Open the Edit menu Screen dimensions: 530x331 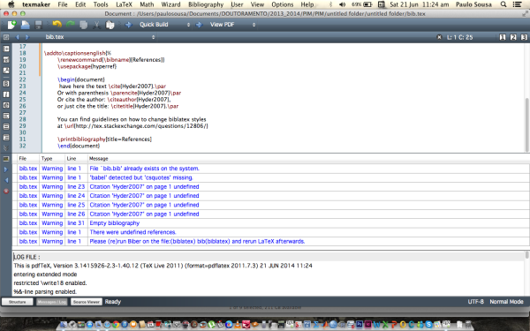(x=80, y=4)
